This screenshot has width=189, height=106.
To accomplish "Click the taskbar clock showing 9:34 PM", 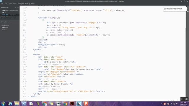I will [183, 104].
